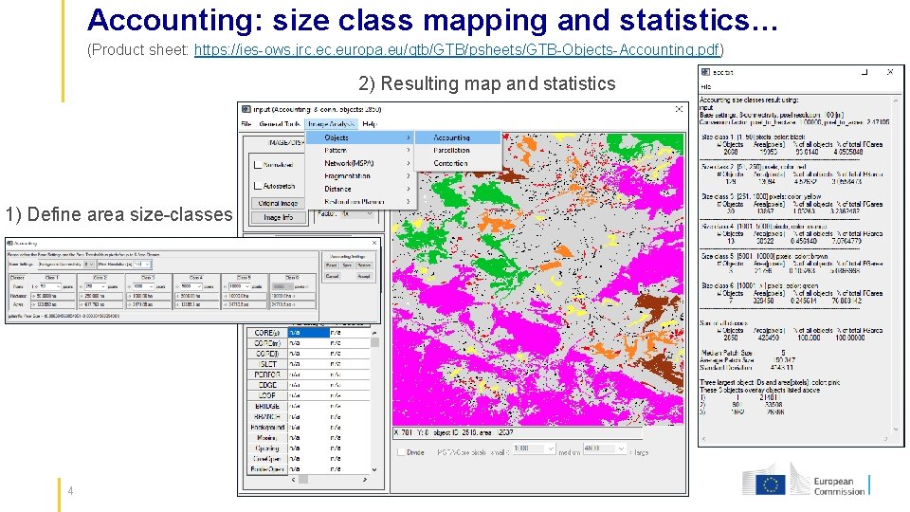Click the LOOP row header
This screenshot has width=910, height=512.
(x=267, y=395)
